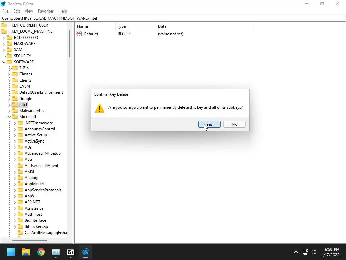346x260 pixels.
Task: Select the AMSI key
Action: tap(29, 172)
